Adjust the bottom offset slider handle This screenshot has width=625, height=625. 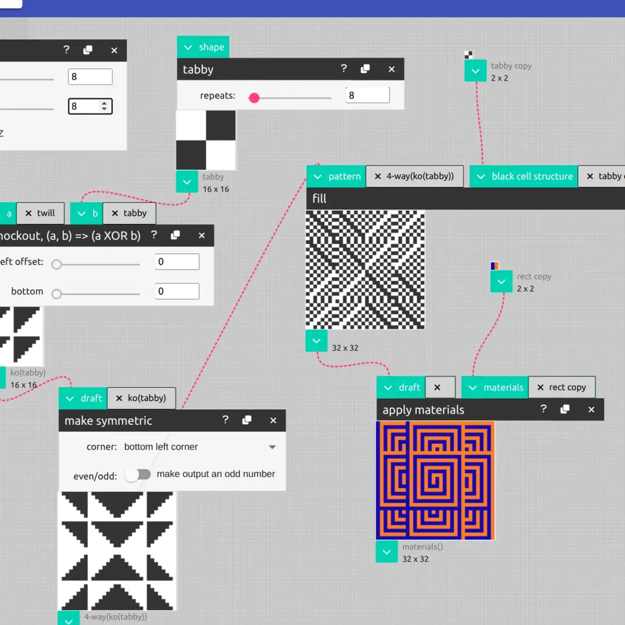click(57, 294)
